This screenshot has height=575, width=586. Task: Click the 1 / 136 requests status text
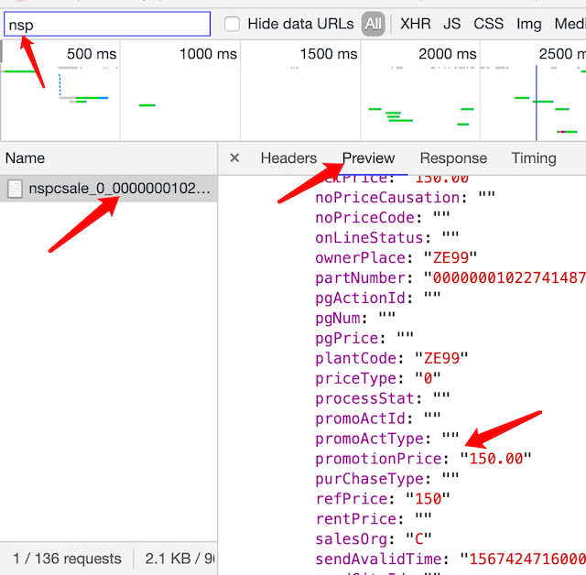pyautogui.click(x=67, y=559)
